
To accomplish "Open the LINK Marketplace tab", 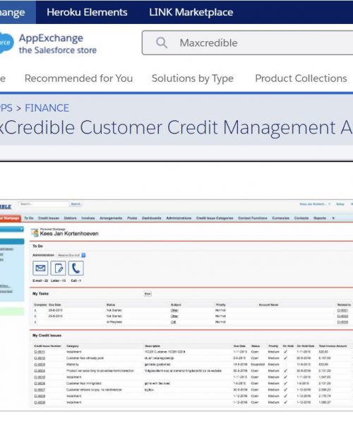I will [x=191, y=12].
